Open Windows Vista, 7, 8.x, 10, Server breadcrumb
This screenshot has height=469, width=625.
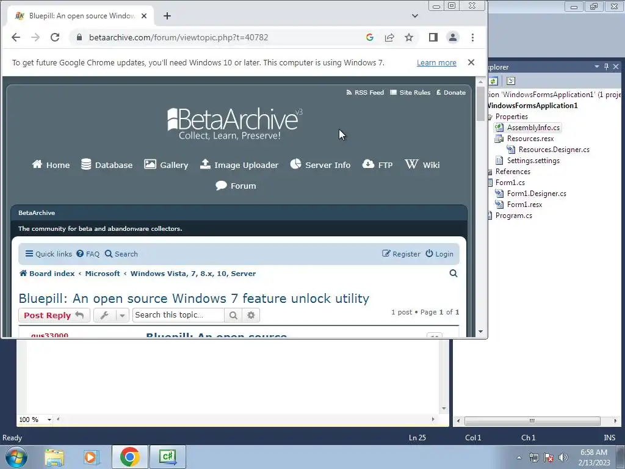[x=193, y=274]
